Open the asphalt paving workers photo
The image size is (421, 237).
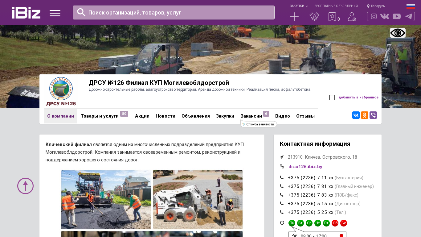point(106,200)
